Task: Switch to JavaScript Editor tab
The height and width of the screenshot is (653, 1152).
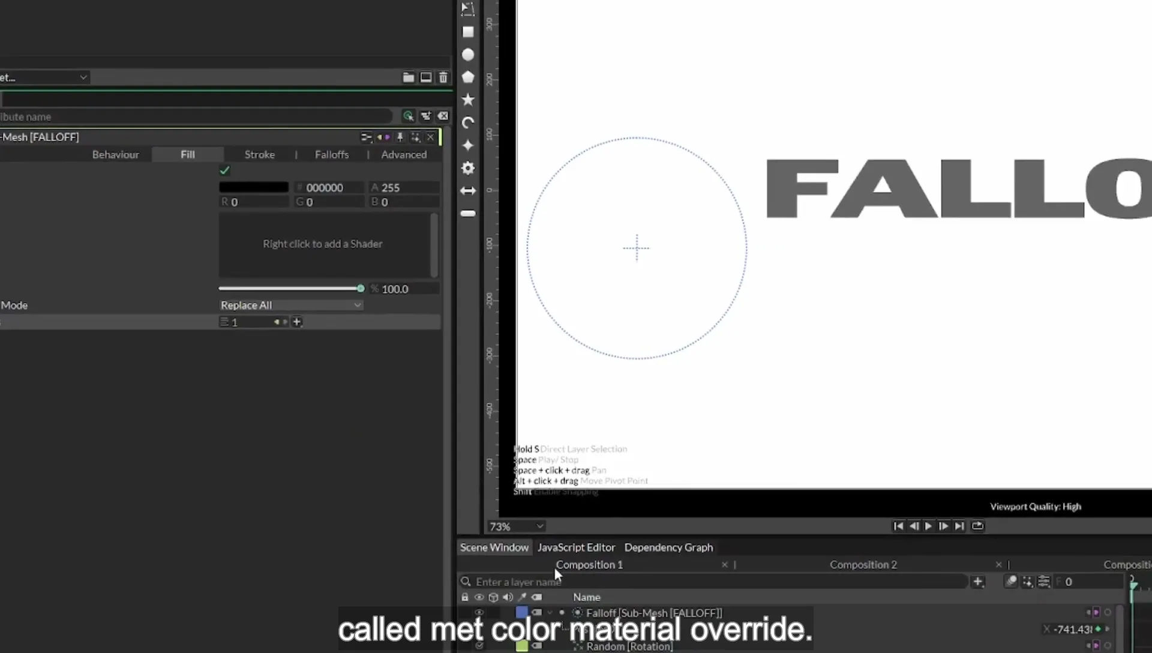Action: (576, 547)
